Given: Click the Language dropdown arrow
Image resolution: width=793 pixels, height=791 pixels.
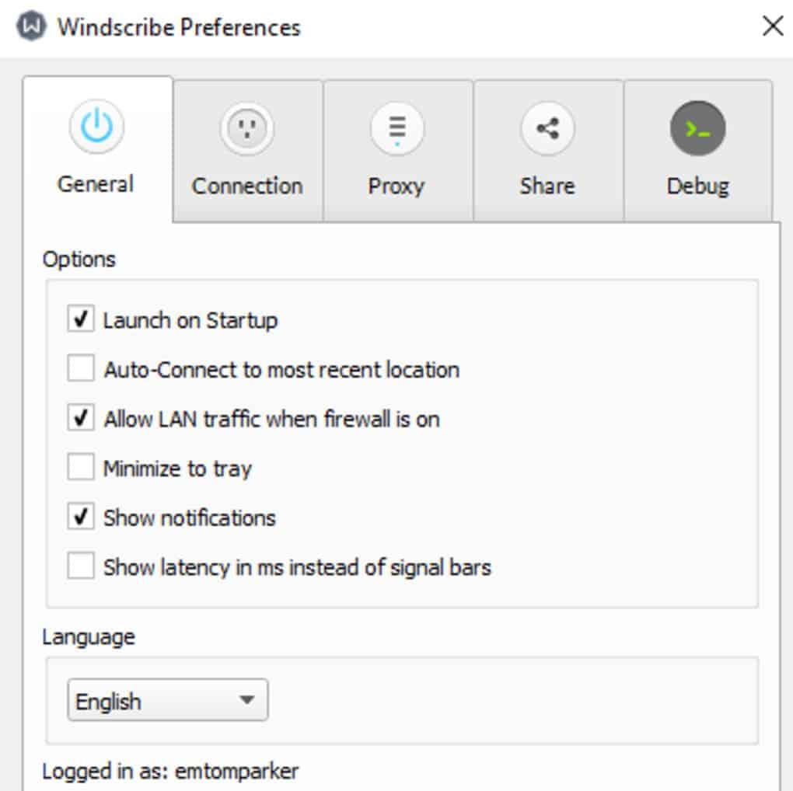Looking at the screenshot, I should pos(246,701).
